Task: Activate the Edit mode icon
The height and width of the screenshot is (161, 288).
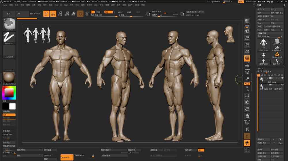Action: pos(46,14)
